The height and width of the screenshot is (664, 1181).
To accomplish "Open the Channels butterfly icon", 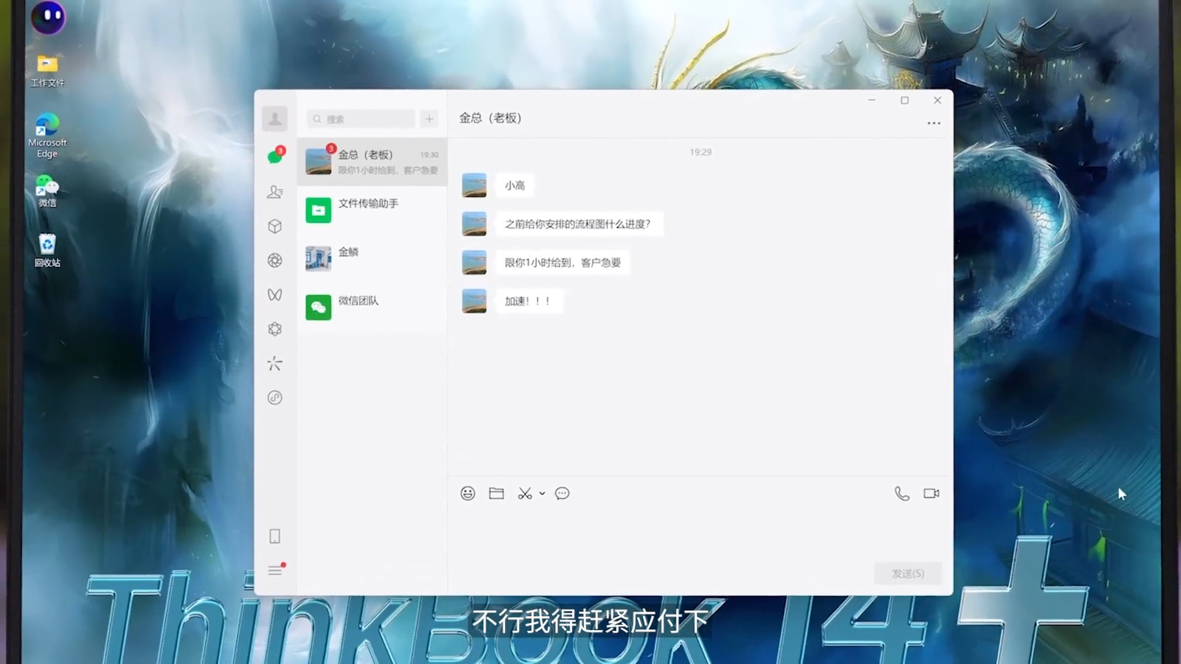I will tap(275, 294).
